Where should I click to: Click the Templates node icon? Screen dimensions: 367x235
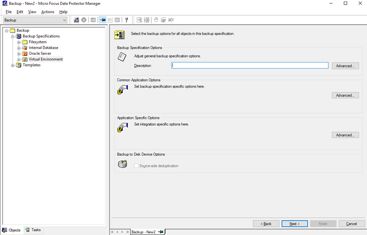pyautogui.click(x=19, y=65)
